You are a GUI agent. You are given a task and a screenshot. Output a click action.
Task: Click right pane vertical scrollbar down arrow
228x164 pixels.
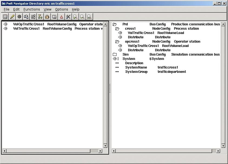click(223, 146)
